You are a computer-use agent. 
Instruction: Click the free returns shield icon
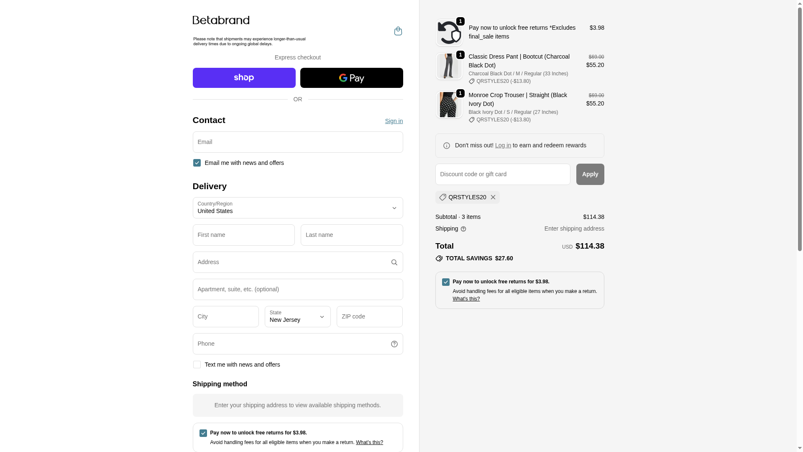pyautogui.click(x=449, y=33)
